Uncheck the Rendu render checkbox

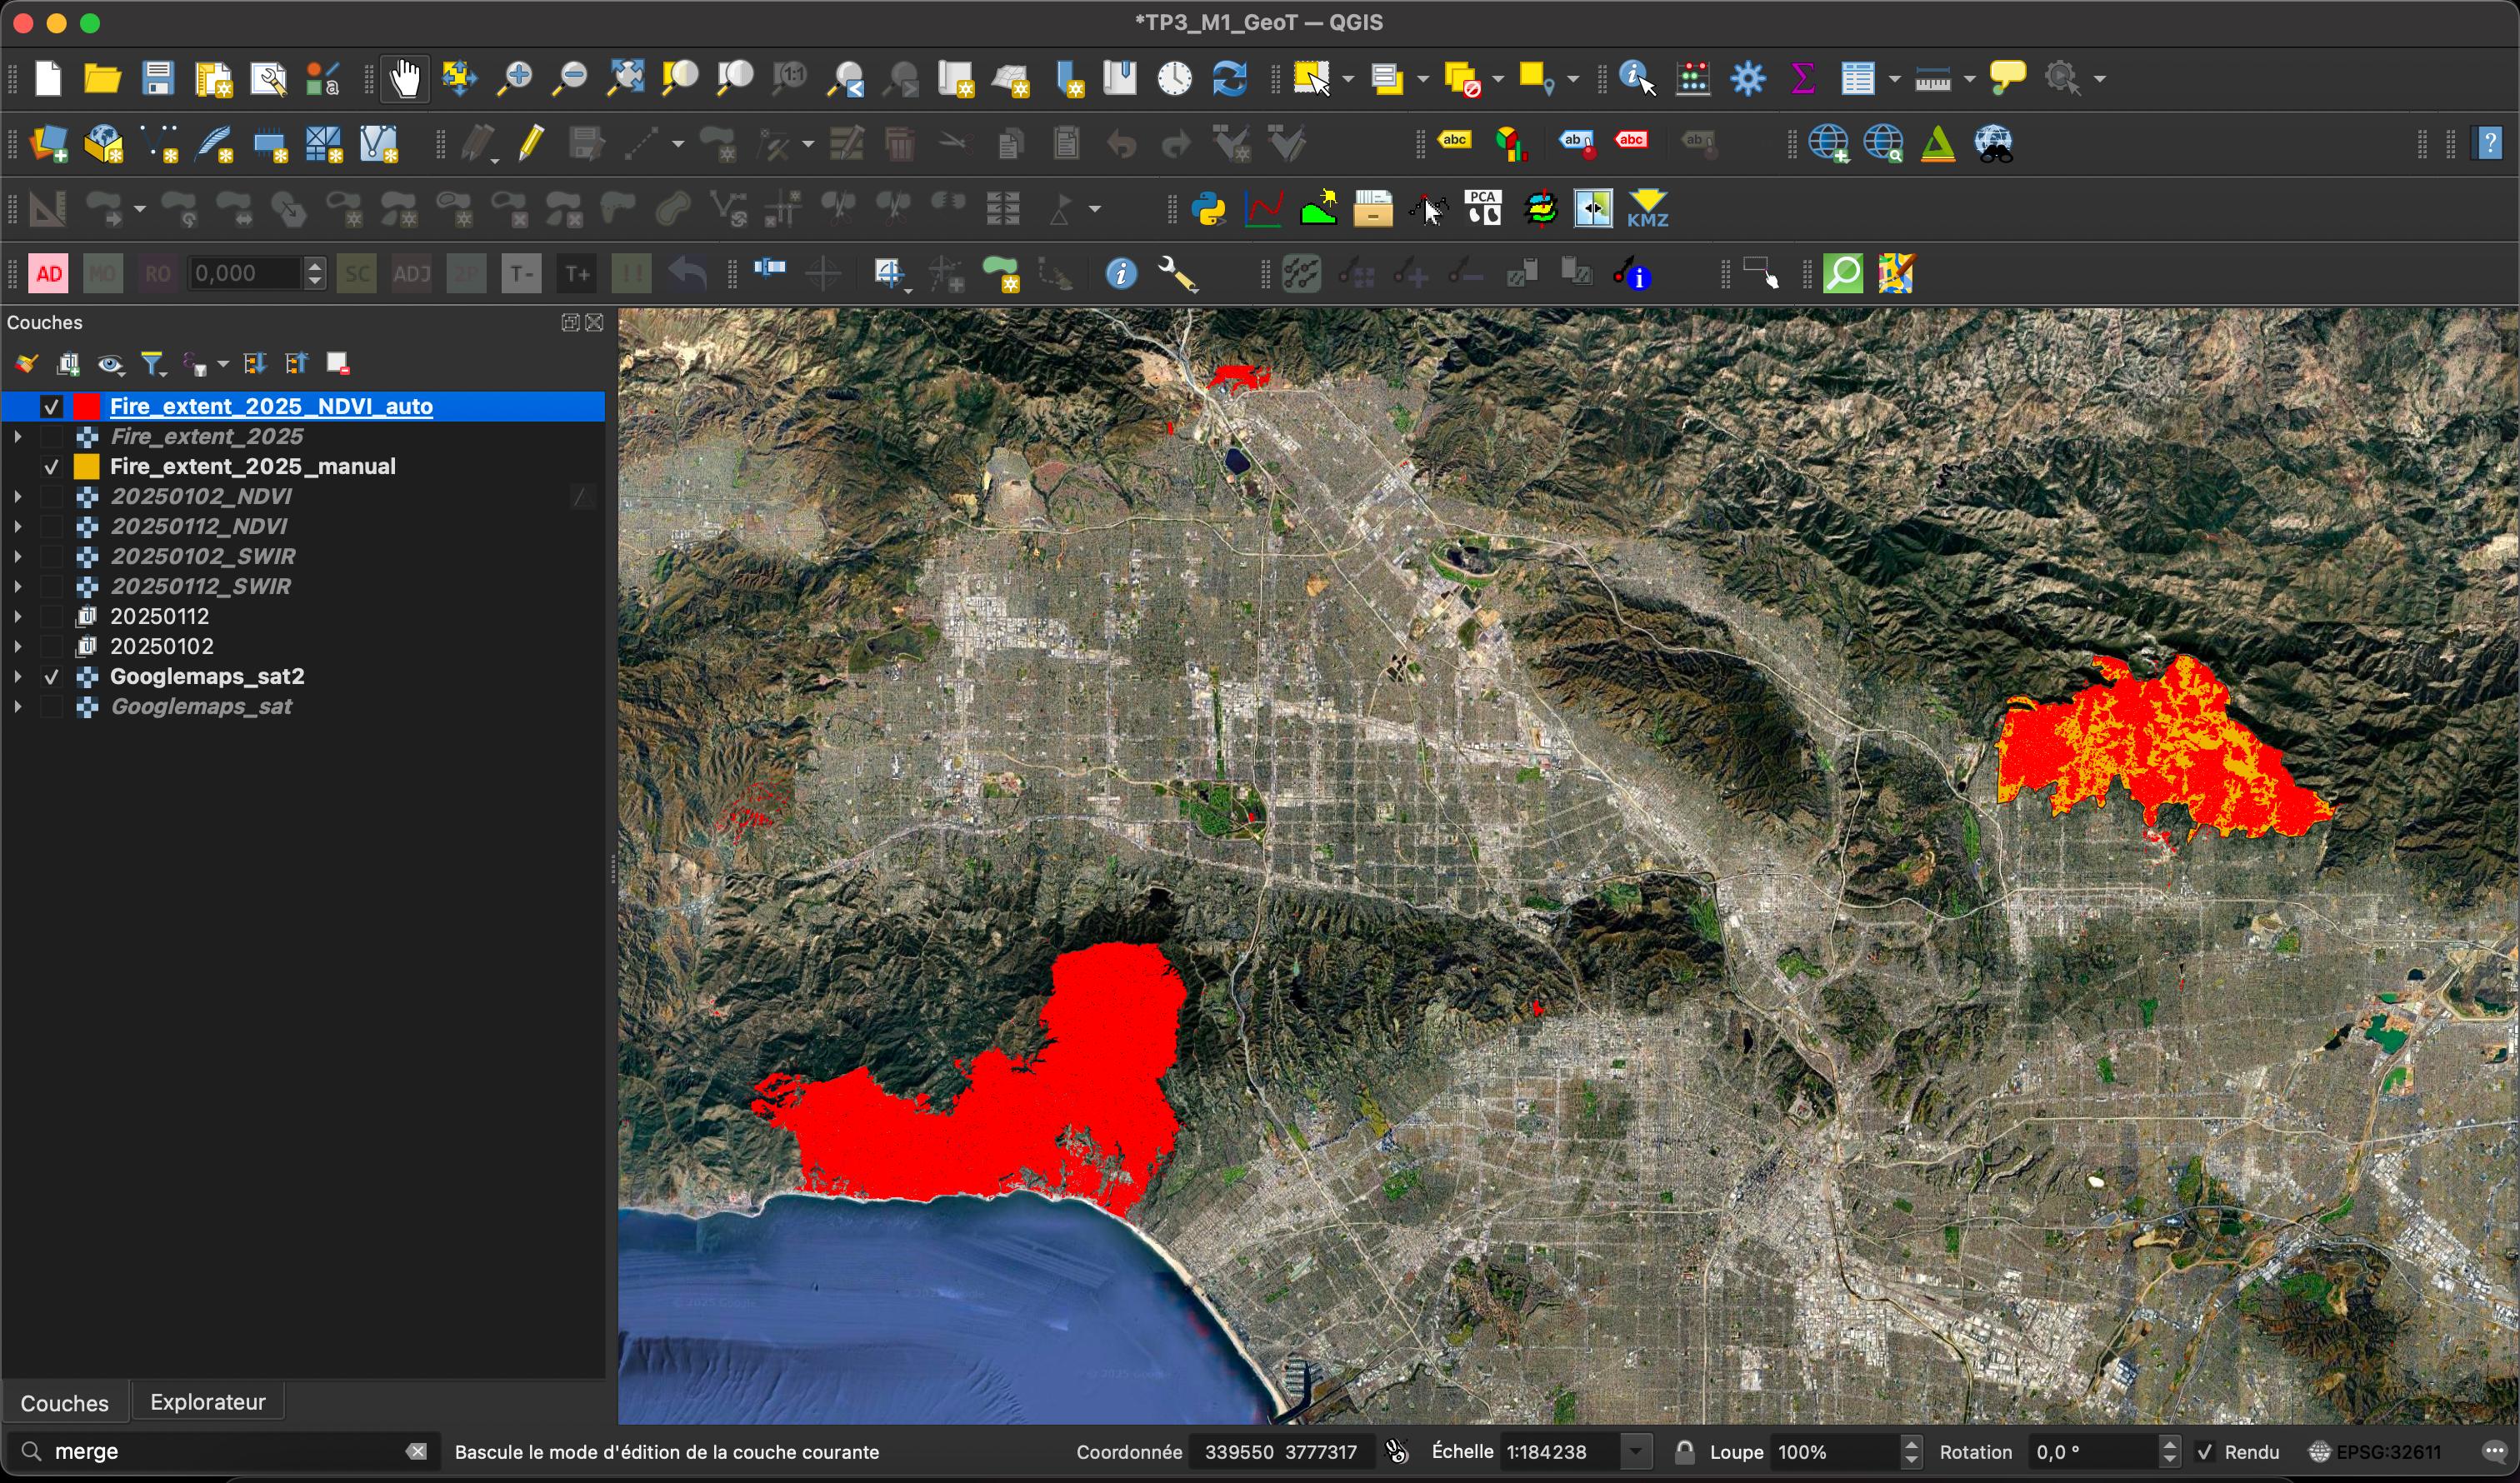[x=2205, y=1452]
